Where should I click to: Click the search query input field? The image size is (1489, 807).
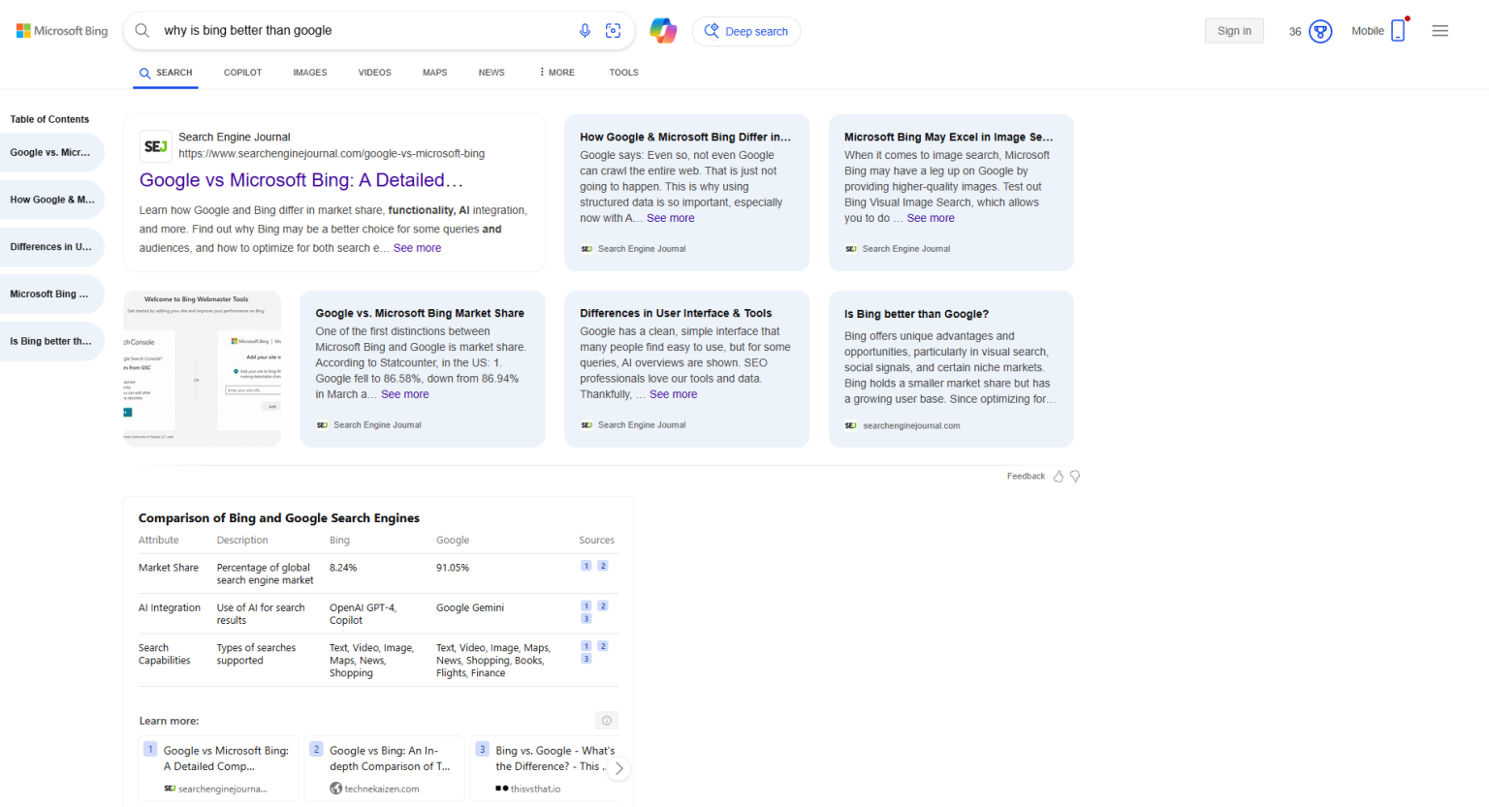[x=359, y=31]
